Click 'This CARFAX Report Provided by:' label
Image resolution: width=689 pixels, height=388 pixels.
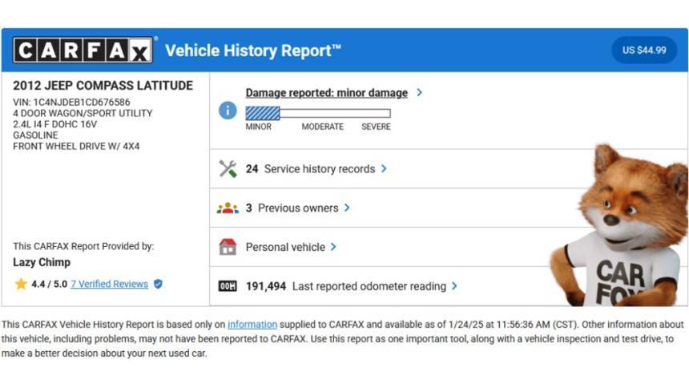coord(83,246)
